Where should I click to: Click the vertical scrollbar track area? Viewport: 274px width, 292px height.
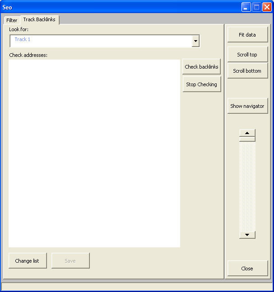click(x=247, y=185)
